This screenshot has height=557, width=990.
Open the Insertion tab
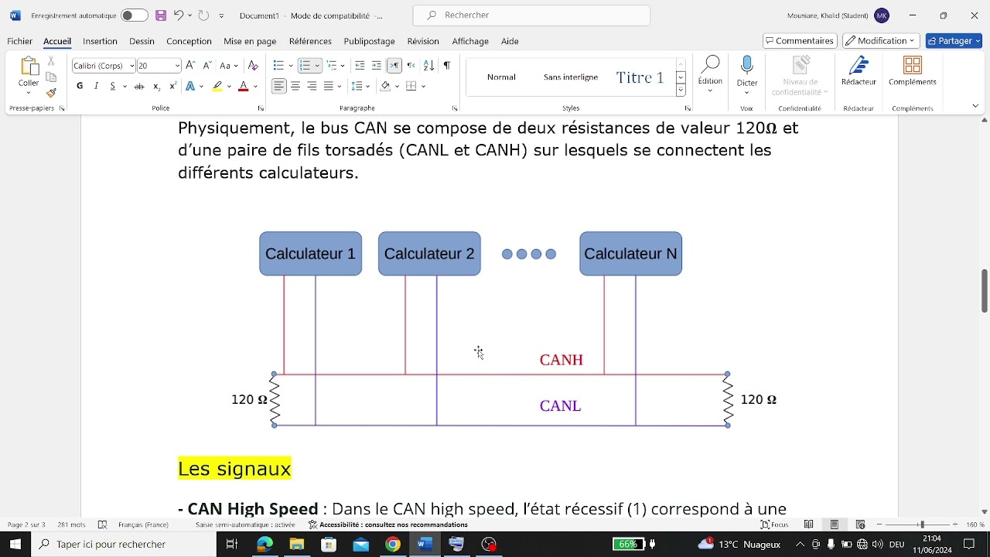coord(100,41)
